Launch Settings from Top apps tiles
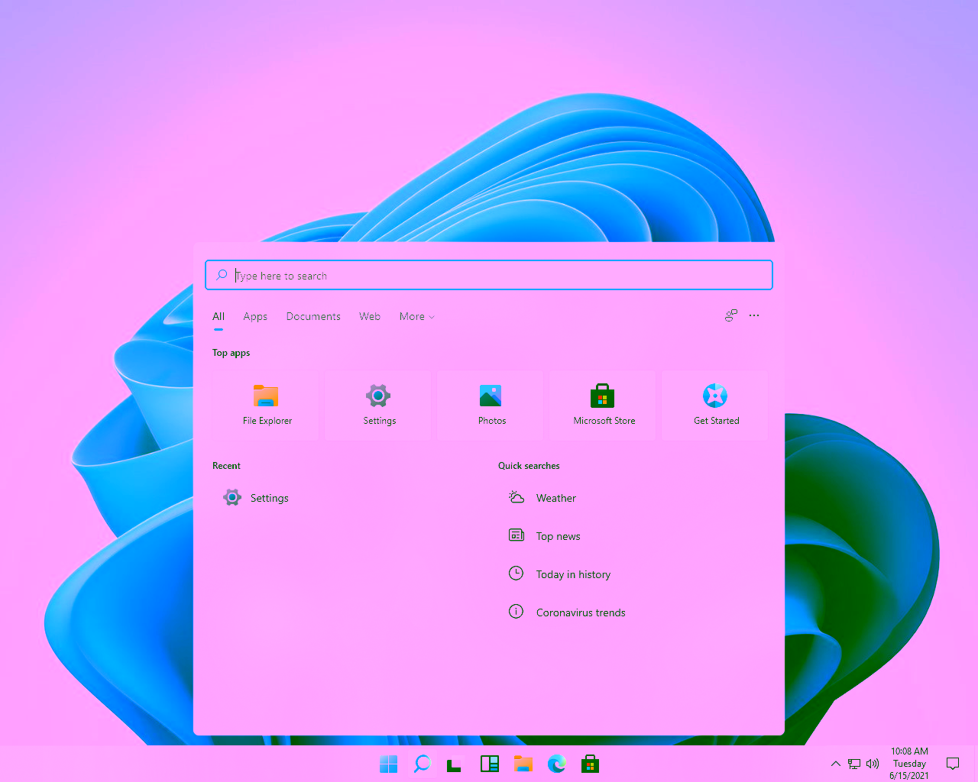The image size is (978, 782). (x=378, y=405)
